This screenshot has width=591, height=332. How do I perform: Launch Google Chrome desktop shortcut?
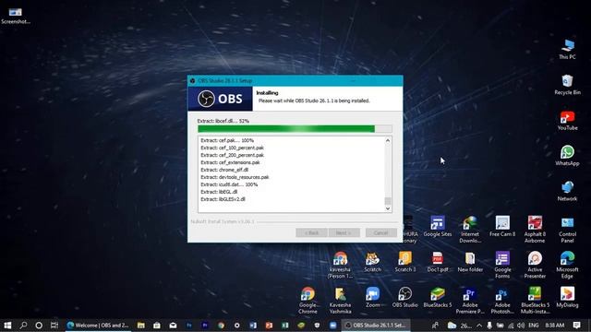click(x=308, y=300)
